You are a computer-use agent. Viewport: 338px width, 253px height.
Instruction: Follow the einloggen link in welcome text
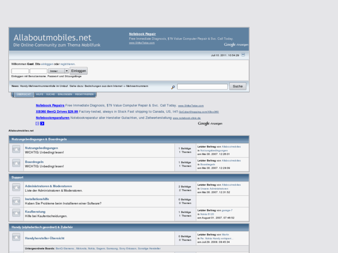point(47,64)
